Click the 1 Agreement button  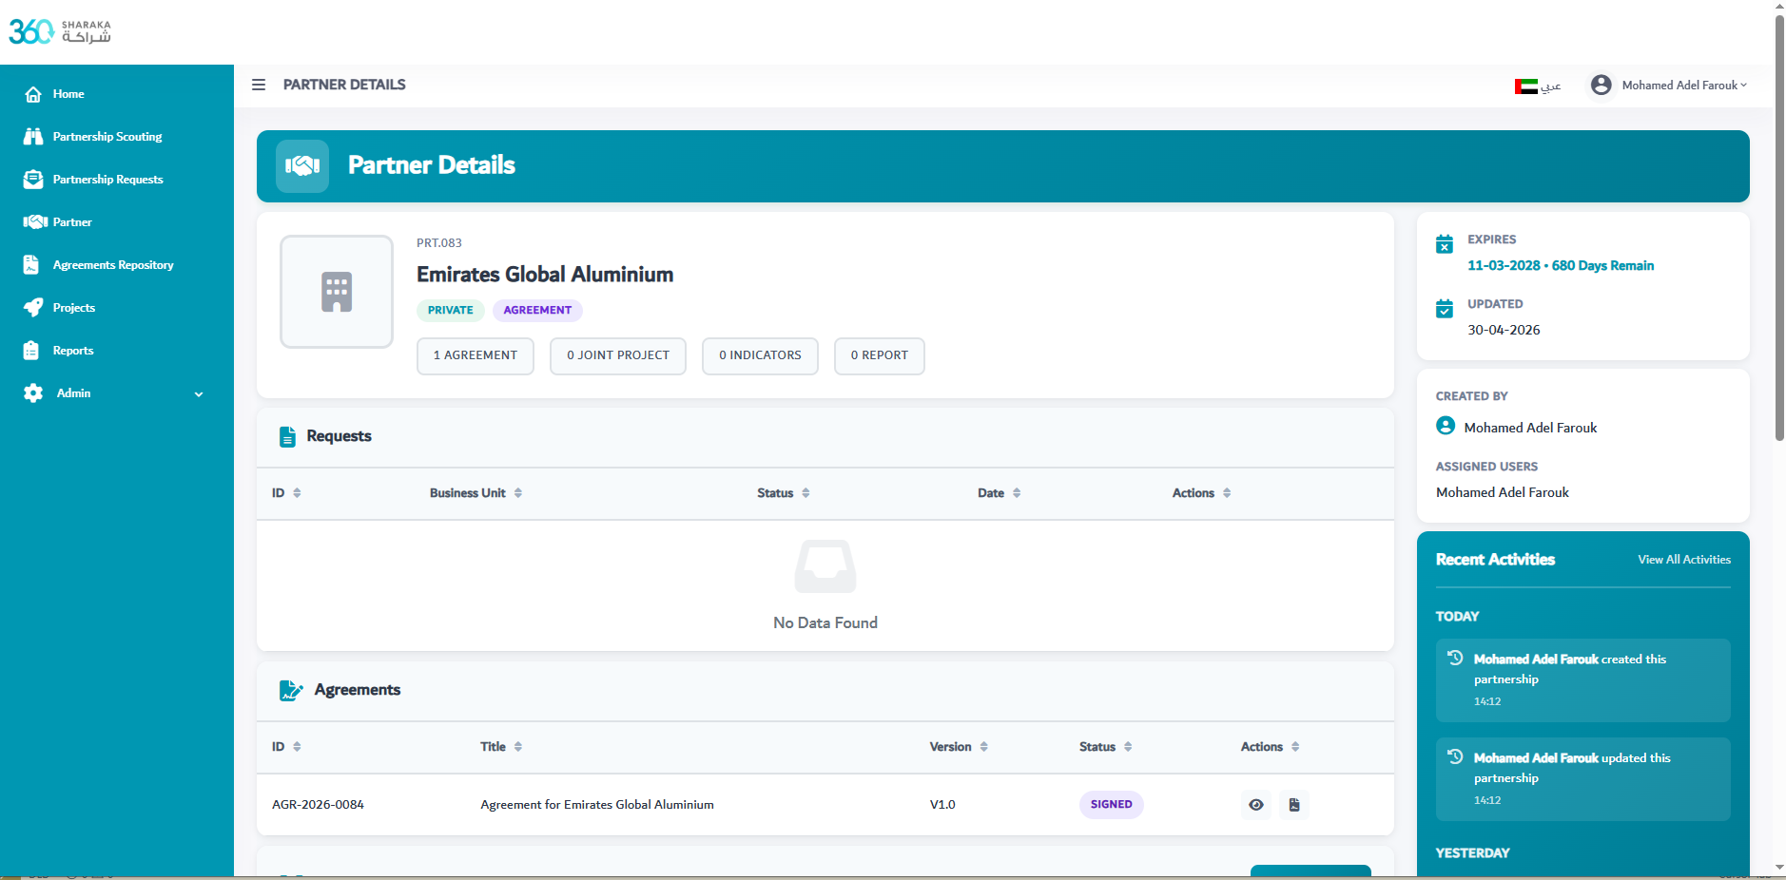476,356
